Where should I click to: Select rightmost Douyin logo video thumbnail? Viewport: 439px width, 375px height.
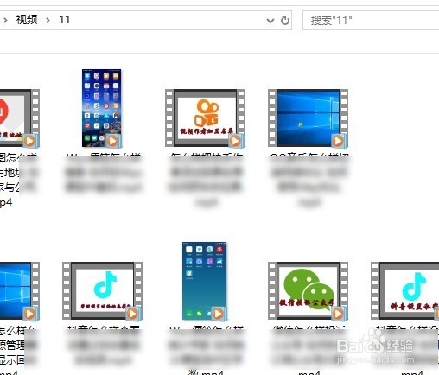click(405, 291)
